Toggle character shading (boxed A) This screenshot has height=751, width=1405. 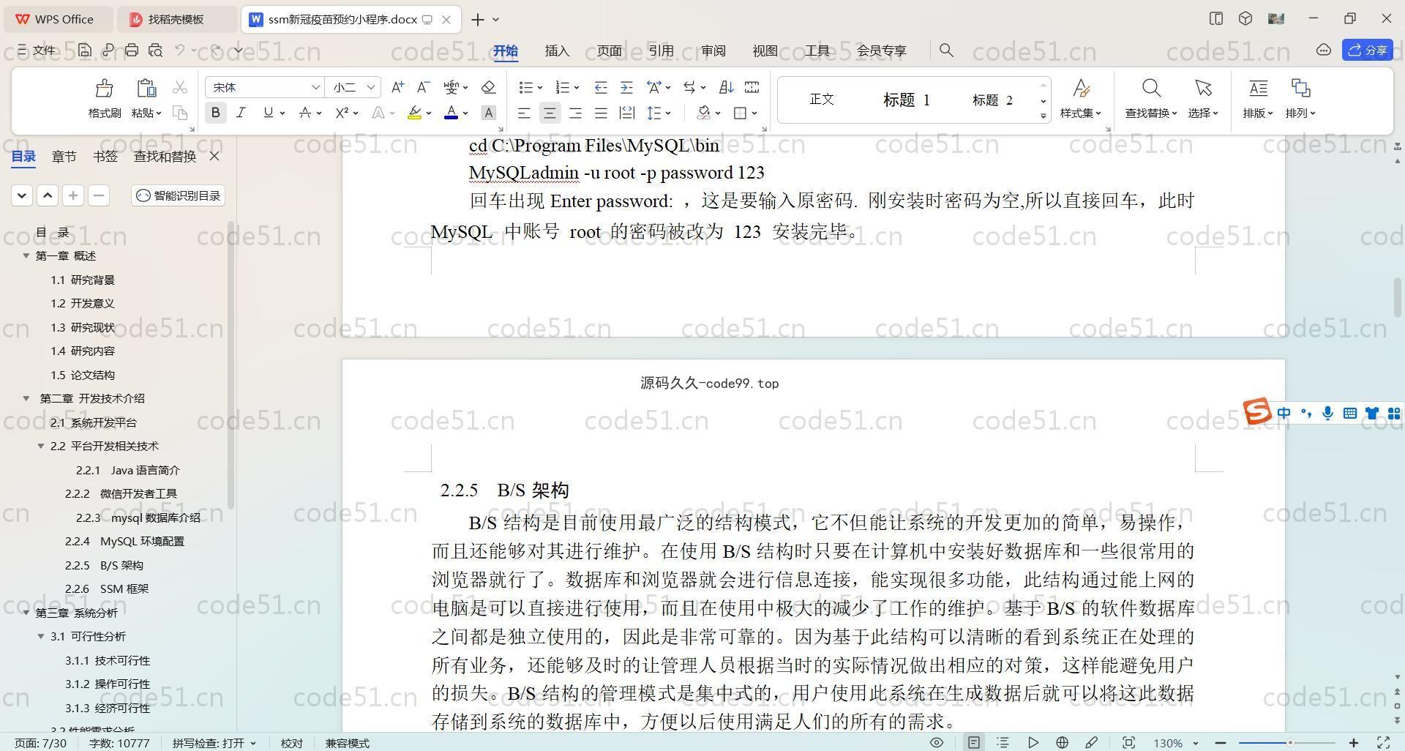click(488, 113)
